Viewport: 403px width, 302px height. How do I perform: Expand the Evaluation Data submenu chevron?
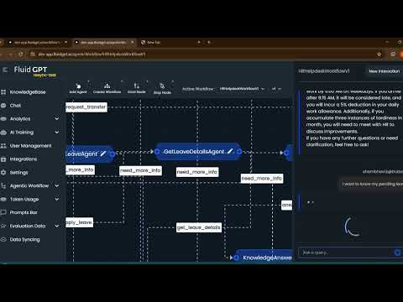click(x=57, y=226)
